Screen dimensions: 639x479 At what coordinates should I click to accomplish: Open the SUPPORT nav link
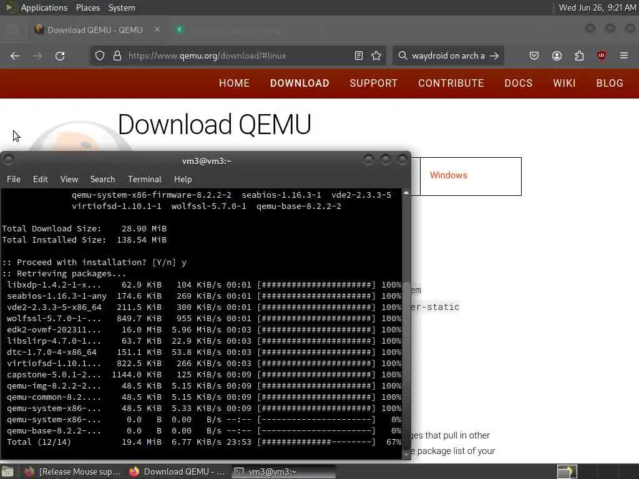(373, 83)
